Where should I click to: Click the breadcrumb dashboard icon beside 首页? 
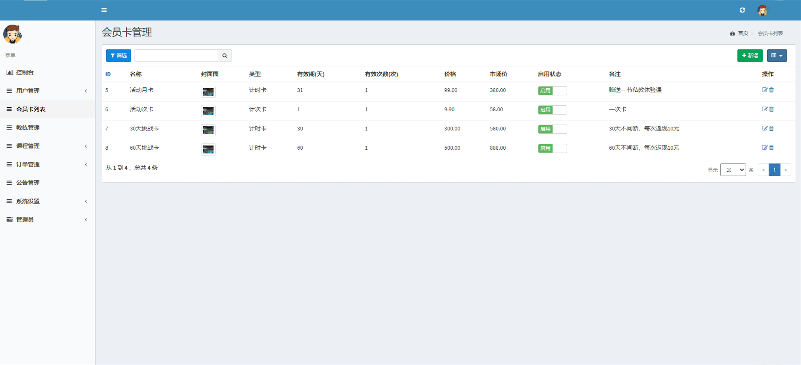pyautogui.click(x=732, y=33)
